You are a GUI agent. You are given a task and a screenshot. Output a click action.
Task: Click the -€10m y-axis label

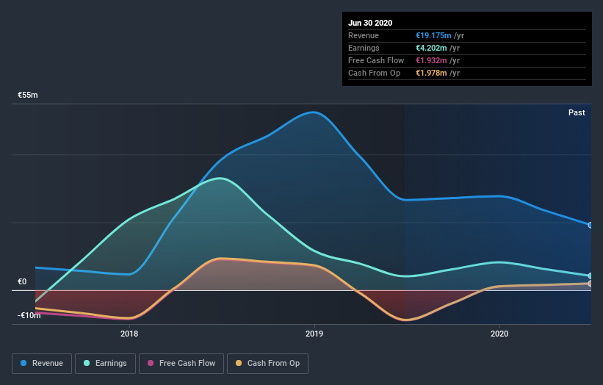pos(29,315)
